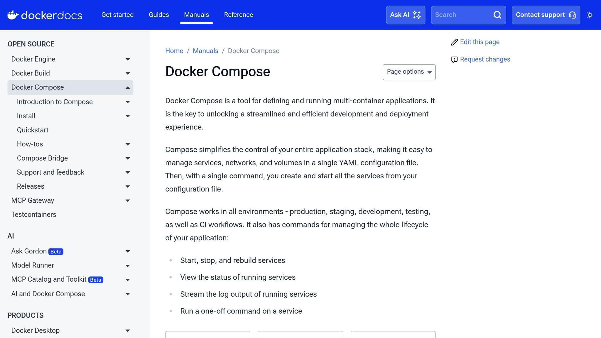Screen dimensions: 601x338
Task: Click the speech bubble icon for Request changes
Action: click(x=454, y=59)
